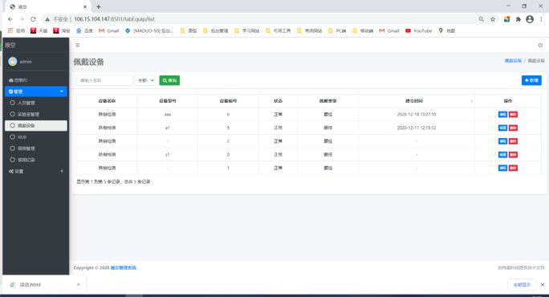
Task: Click the green 查询 search button
Action: pyautogui.click(x=169, y=80)
